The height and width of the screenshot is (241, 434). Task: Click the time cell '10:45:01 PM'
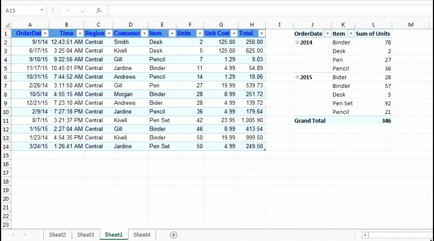(66, 68)
